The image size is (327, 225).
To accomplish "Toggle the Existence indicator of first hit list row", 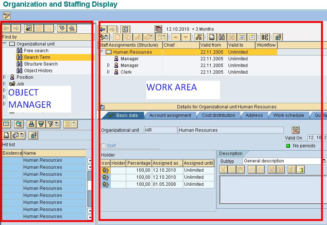I will tap(11, 160).
